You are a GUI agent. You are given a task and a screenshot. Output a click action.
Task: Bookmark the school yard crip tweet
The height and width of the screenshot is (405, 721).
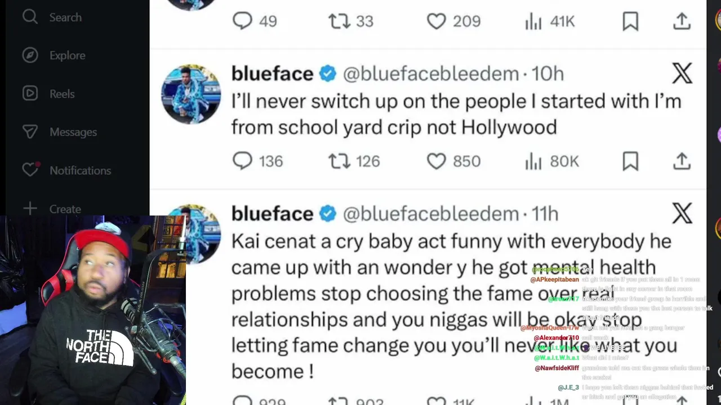click(630, 161)
